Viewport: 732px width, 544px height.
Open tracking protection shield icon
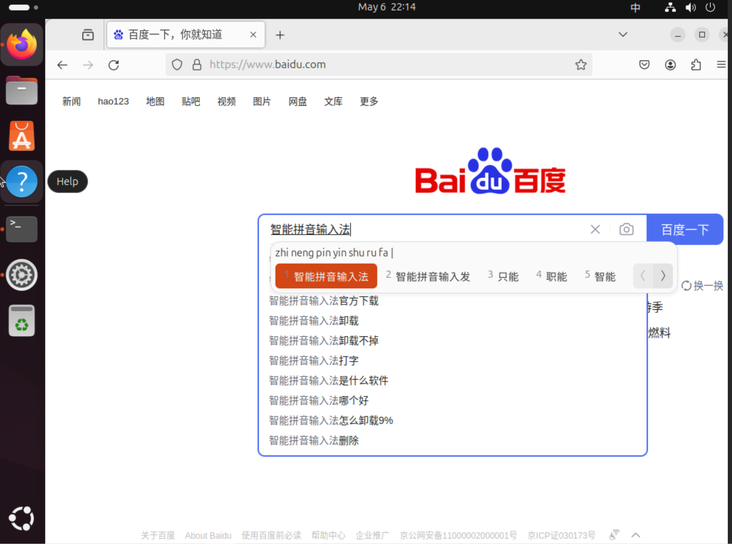pyautogui.click(x=177, y=65)
